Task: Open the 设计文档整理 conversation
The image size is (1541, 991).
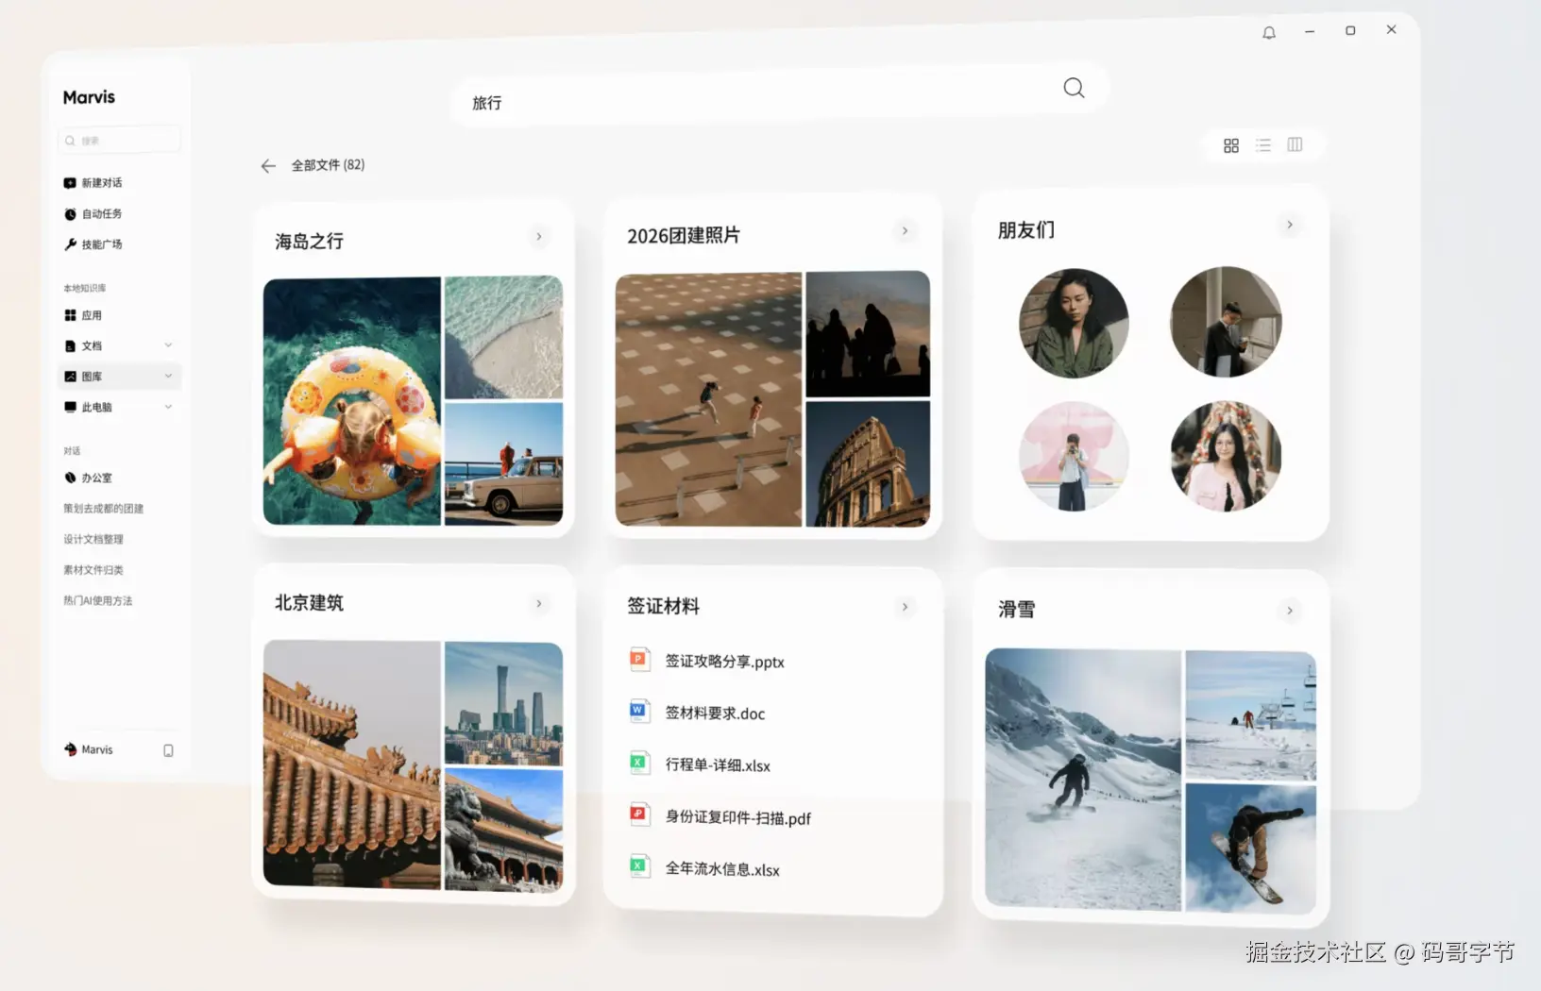Action: pyautogui.click(x=93, y=540)
